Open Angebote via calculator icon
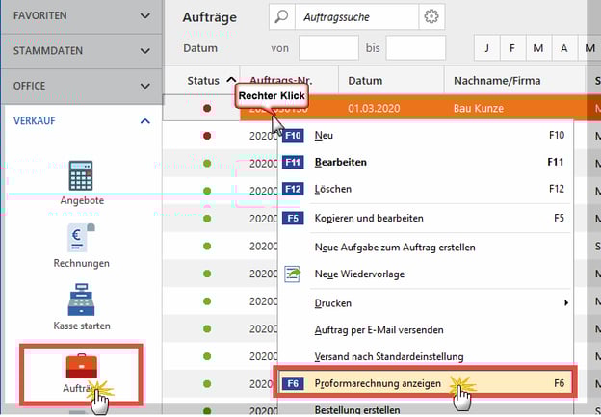 pyautogui.click(x=81, y=176)
